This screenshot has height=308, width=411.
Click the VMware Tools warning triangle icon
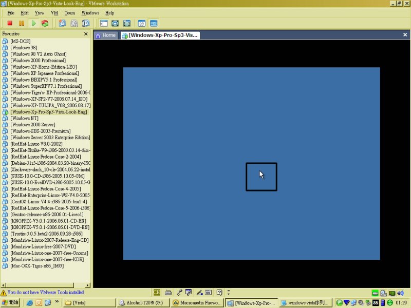click(4, 293)
